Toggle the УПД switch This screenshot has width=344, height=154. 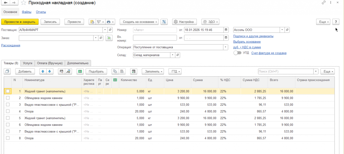pyautogui.click(x=237, y=53)
